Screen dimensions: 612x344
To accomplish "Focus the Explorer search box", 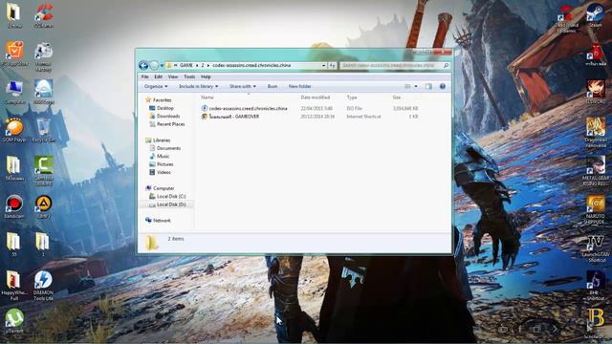I will tap(391, 66).
